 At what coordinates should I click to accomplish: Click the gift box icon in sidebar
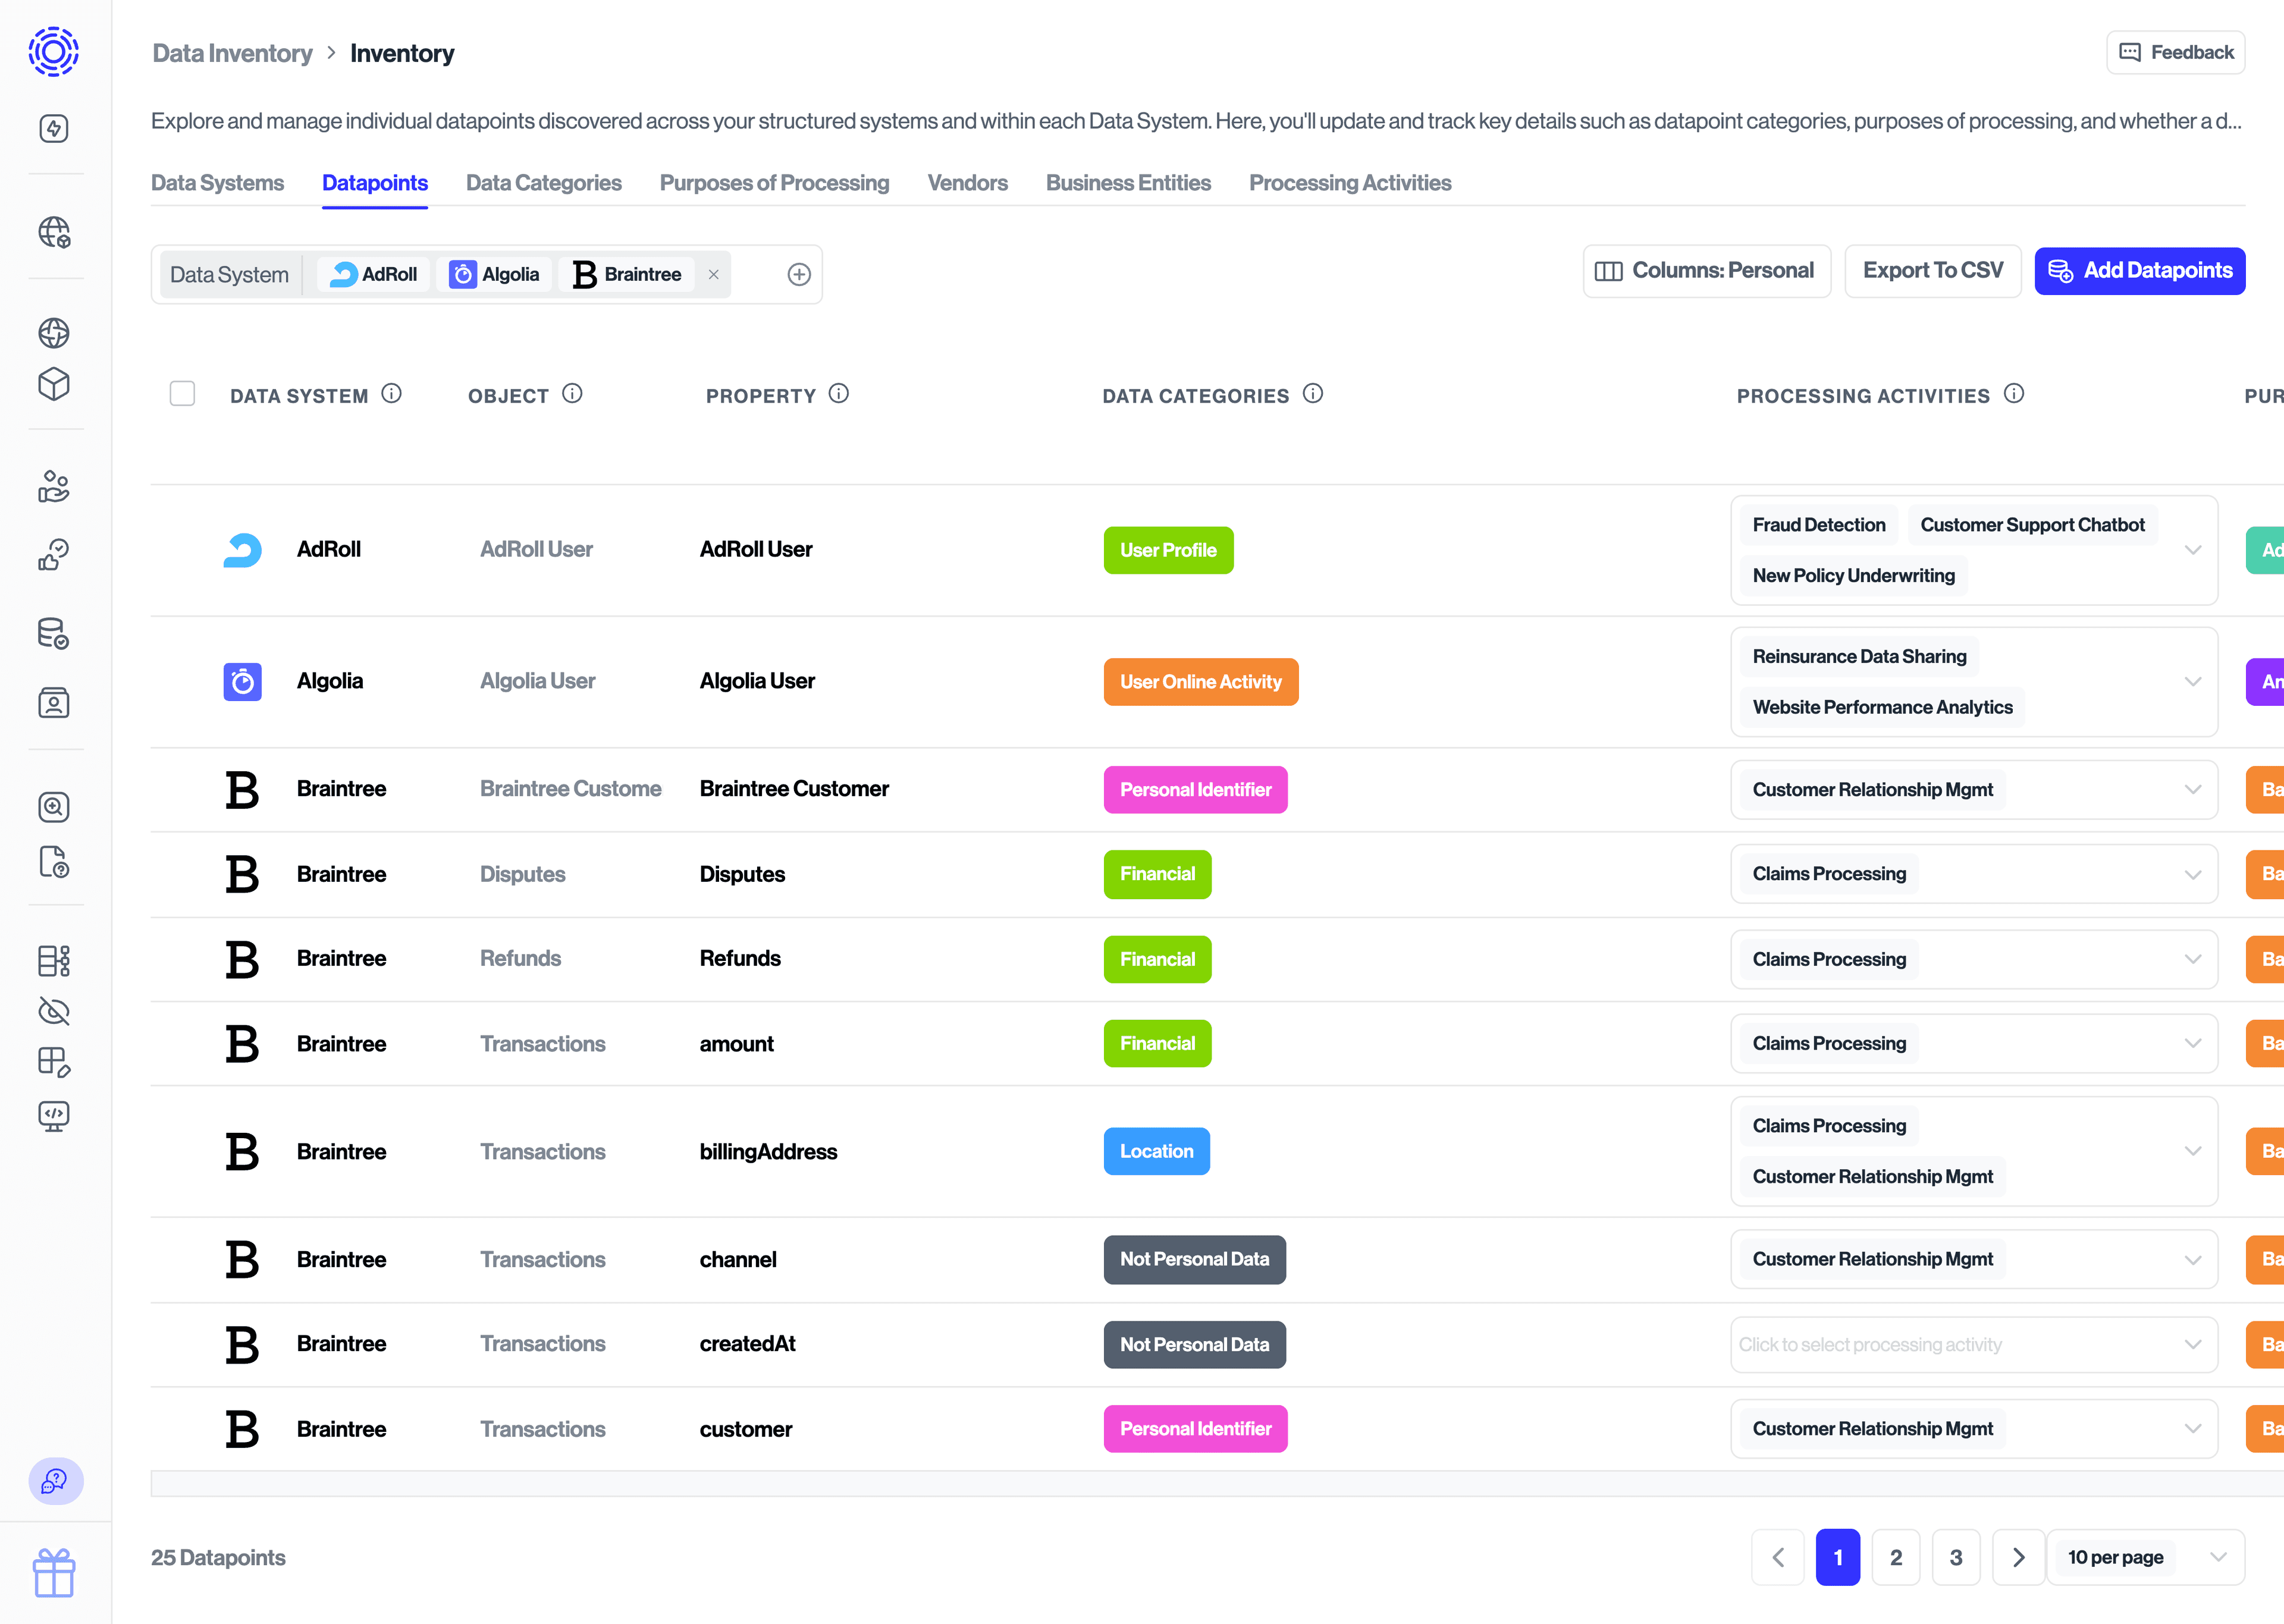pyautogui.click(x=54, y=1573)
